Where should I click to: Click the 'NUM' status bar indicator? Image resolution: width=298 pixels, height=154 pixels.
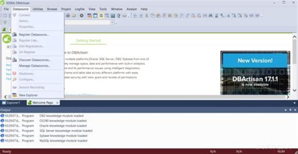(281, 152)
